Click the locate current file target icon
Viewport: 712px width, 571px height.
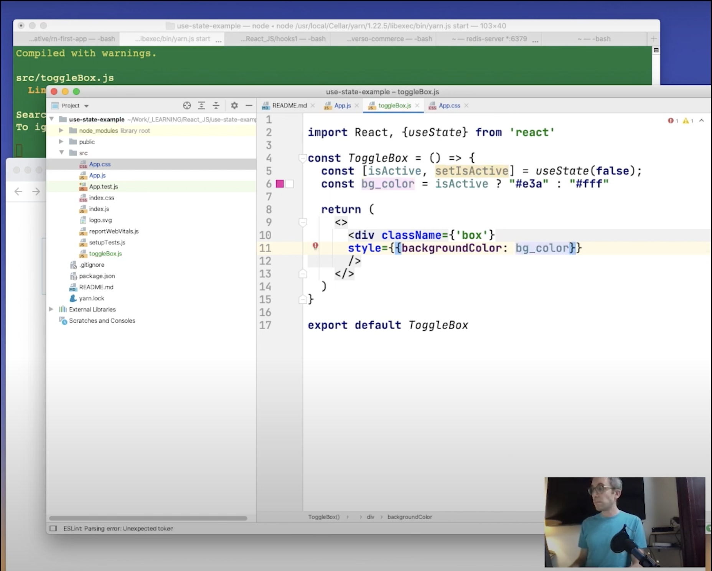187,106
